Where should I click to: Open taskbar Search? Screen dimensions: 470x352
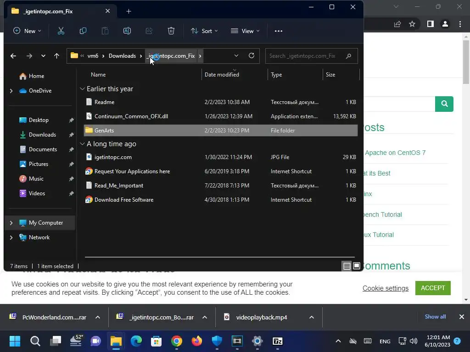(35, 341)
